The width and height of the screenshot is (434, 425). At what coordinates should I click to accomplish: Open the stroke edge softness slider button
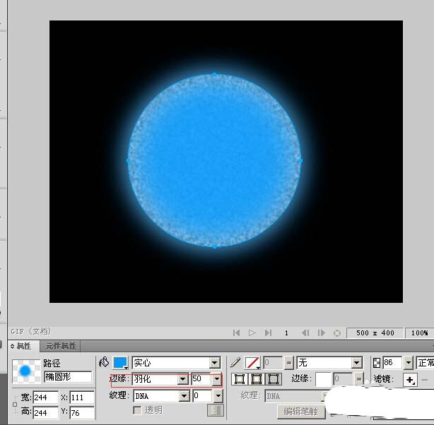point(358,379)
